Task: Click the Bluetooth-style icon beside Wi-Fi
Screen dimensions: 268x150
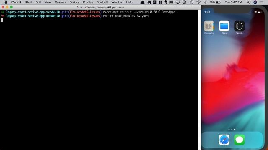Action: point(205,2)
